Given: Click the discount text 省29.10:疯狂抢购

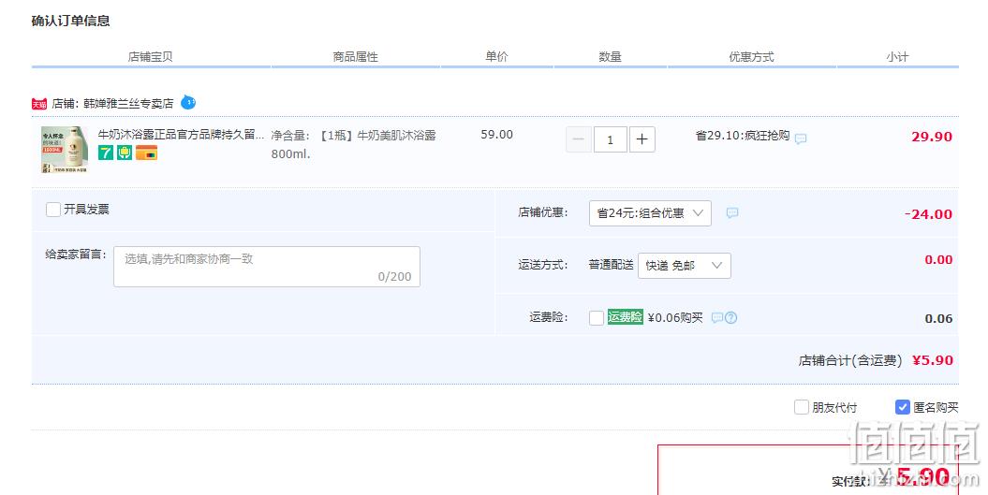Looking at the screenshot, I should (x=743, y=136).
